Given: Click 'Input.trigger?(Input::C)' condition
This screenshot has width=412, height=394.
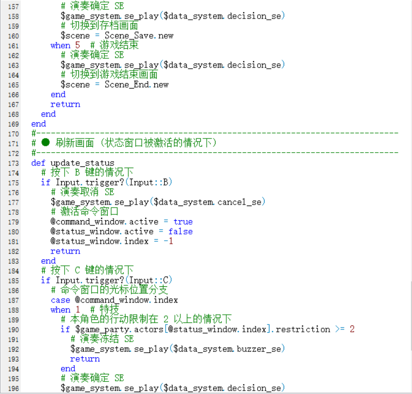Looking at the screenshot, I should (114, 280).
